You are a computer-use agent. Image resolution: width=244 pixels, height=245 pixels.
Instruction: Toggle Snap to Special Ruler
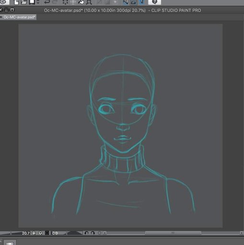pos(134,2)
